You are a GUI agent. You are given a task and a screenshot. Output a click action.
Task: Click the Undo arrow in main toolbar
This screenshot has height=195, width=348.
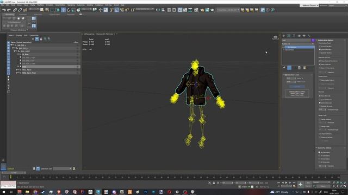(x=4, y=10)
